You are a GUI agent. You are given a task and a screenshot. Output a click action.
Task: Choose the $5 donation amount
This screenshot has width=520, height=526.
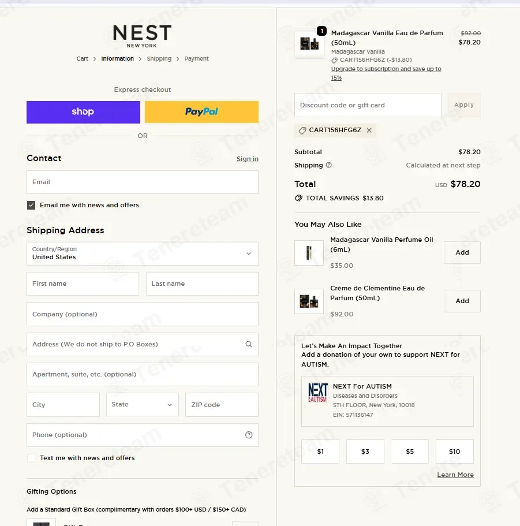(x=409, y=452)
